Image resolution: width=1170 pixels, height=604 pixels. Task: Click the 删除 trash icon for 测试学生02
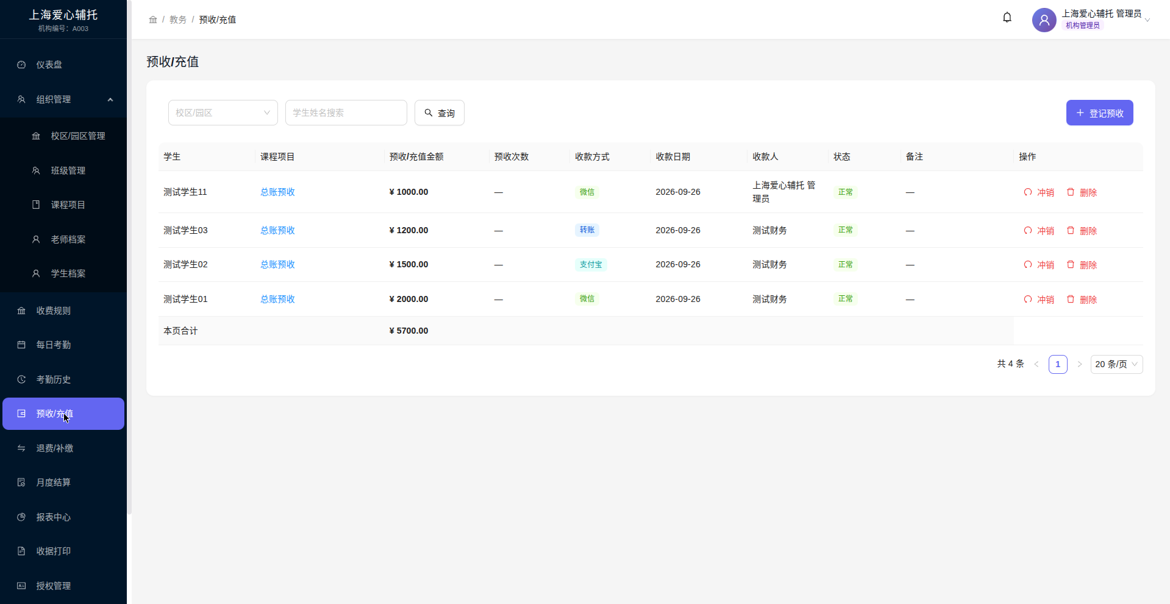click(1071, 265)
